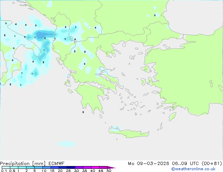Click the '06..09 UTC' time text

(x=186, y=164)
